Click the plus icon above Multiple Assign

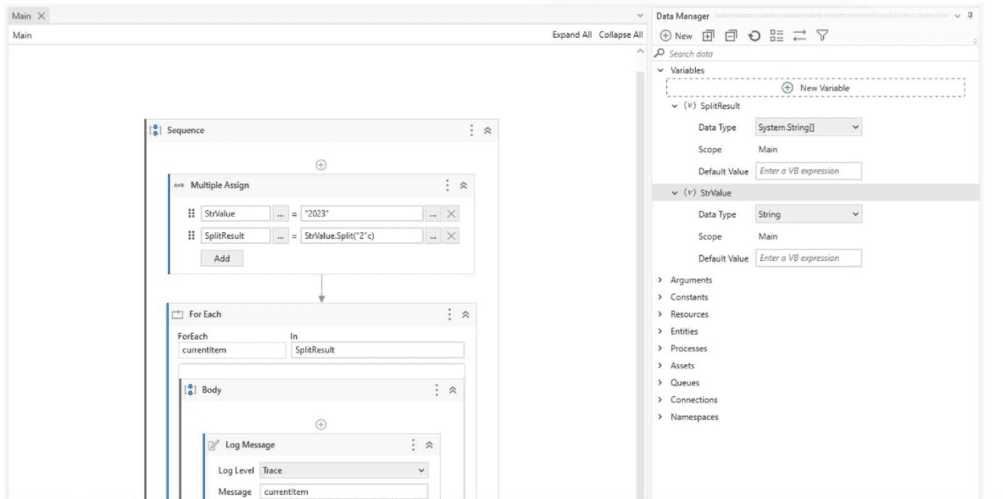click(x=321, y=164)
